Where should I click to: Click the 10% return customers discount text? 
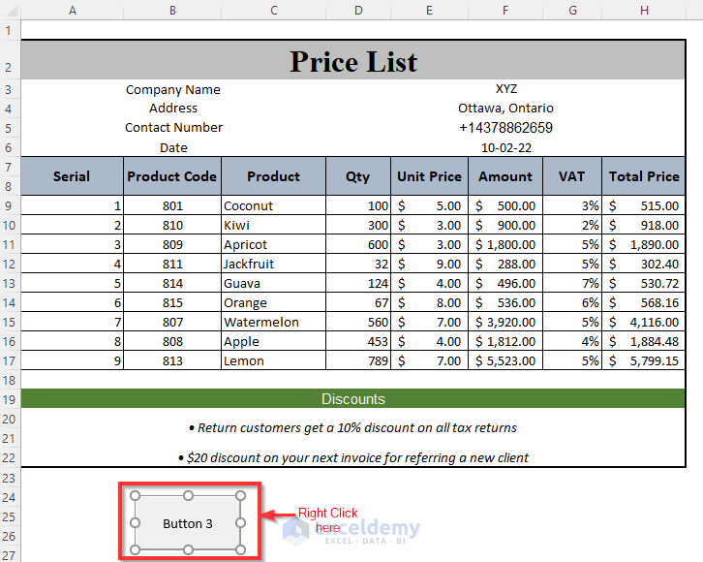coord(352,427)
